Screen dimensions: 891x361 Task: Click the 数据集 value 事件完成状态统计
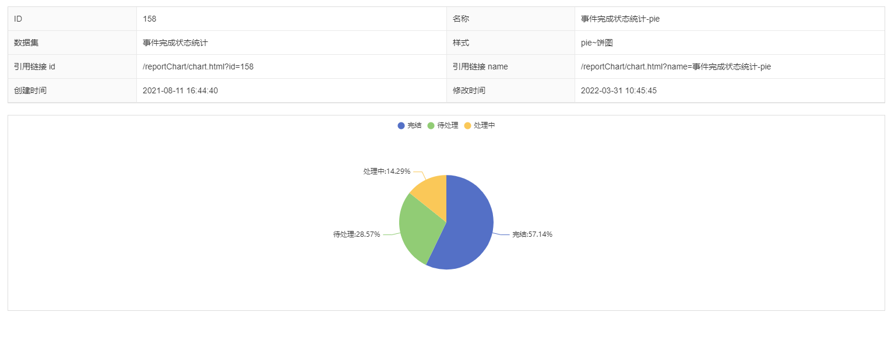click(x=175, y=43)
